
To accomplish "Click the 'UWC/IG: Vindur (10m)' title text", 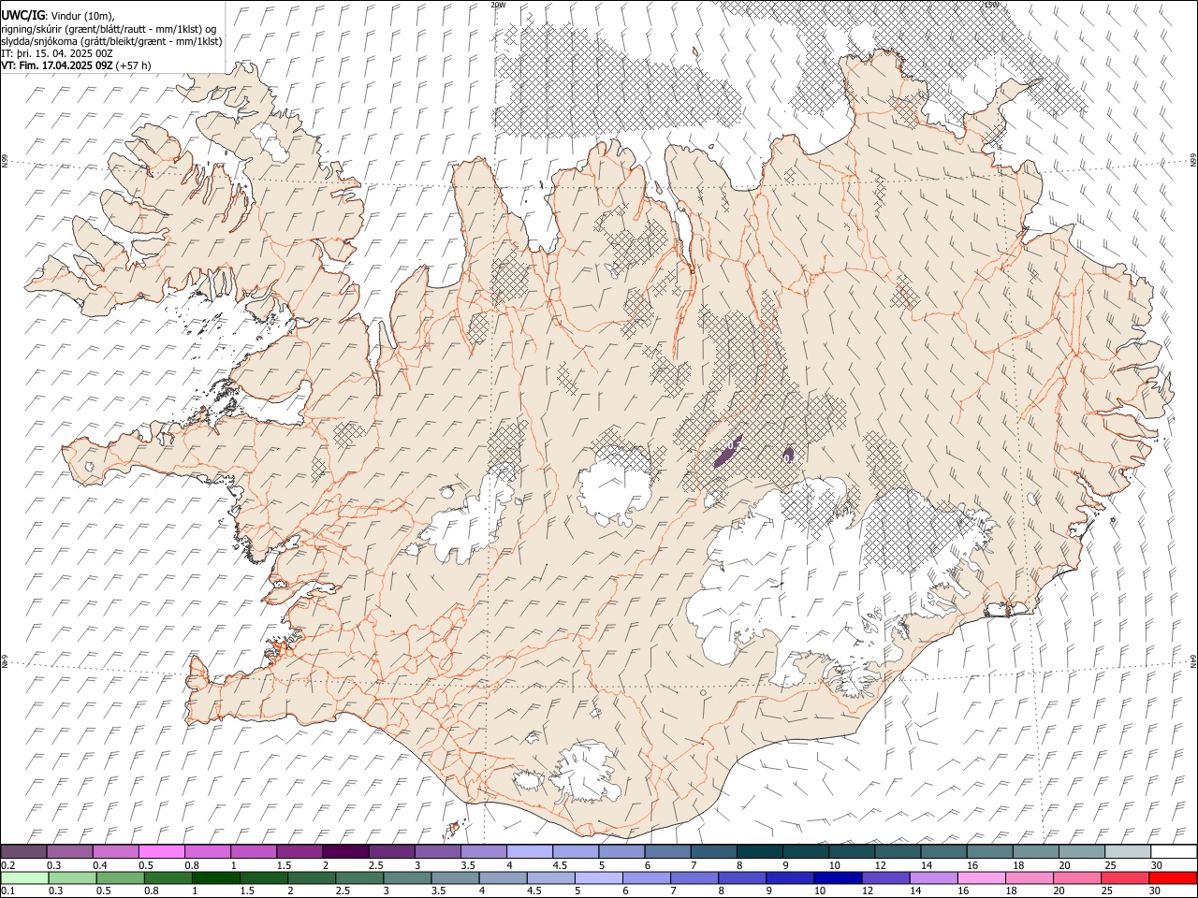I will tap(58, 17).
